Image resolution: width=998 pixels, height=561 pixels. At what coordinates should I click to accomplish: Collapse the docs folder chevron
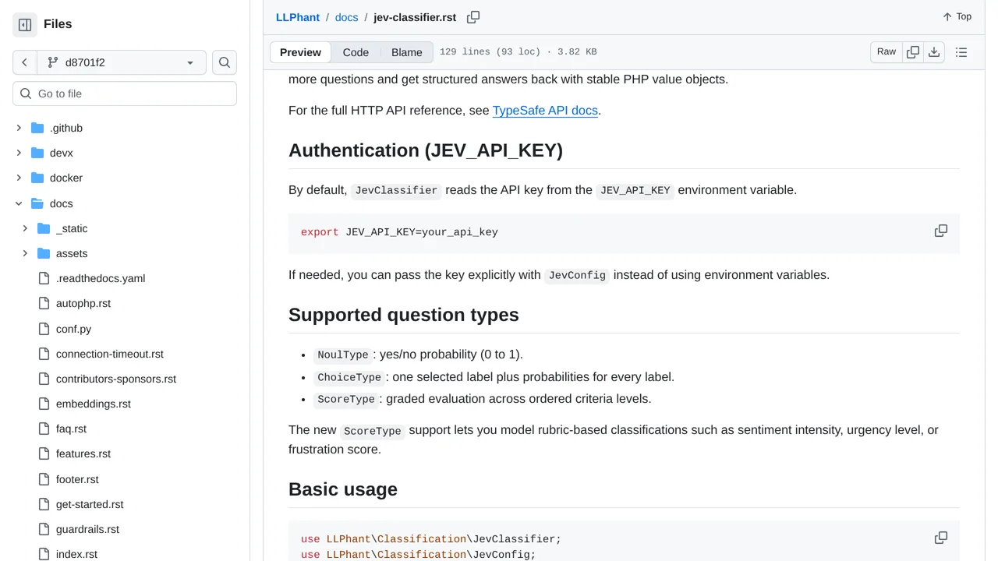(x=19, y=203)
